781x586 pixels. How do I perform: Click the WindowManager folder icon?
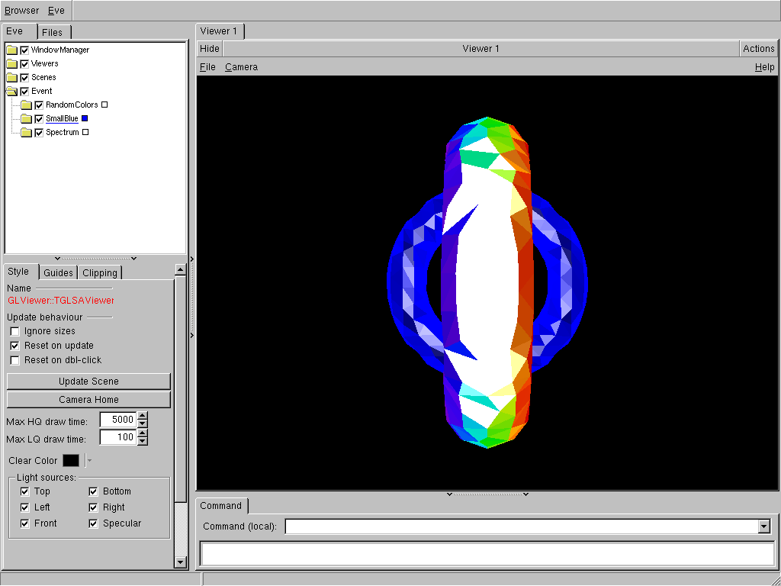tap(11, 50)
